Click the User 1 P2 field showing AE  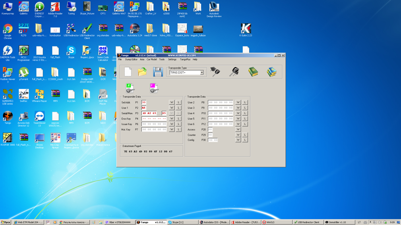[144, 108]
